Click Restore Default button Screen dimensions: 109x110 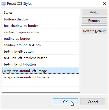[94, 31]
